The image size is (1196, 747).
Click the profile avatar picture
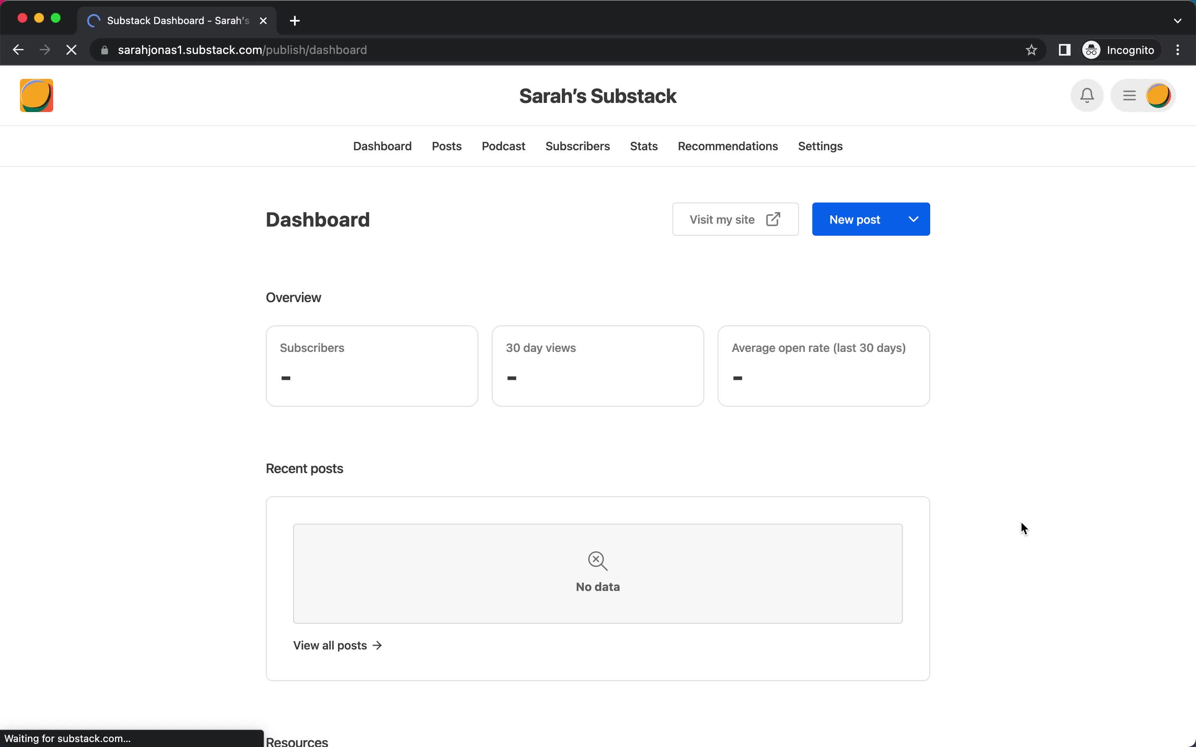tap(1158, 95)
